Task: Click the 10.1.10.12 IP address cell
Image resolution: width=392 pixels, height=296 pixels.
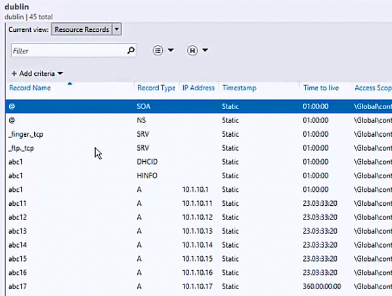Action: pyautogui.click(x=197, y=217)
